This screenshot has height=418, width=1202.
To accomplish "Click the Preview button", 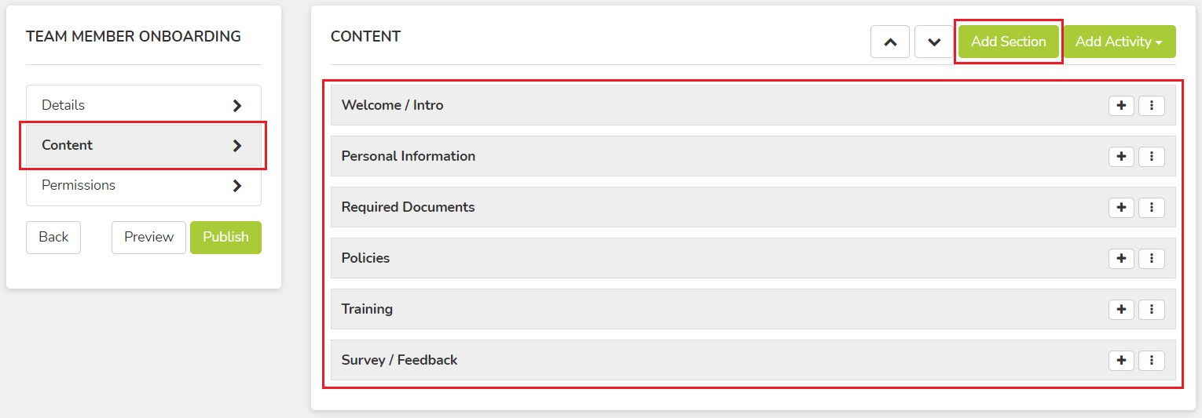I will pos(148,237).
